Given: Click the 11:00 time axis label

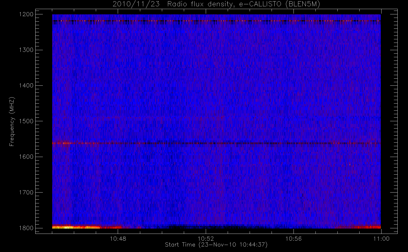Looking at the screenshot, I should coord(381,239).
